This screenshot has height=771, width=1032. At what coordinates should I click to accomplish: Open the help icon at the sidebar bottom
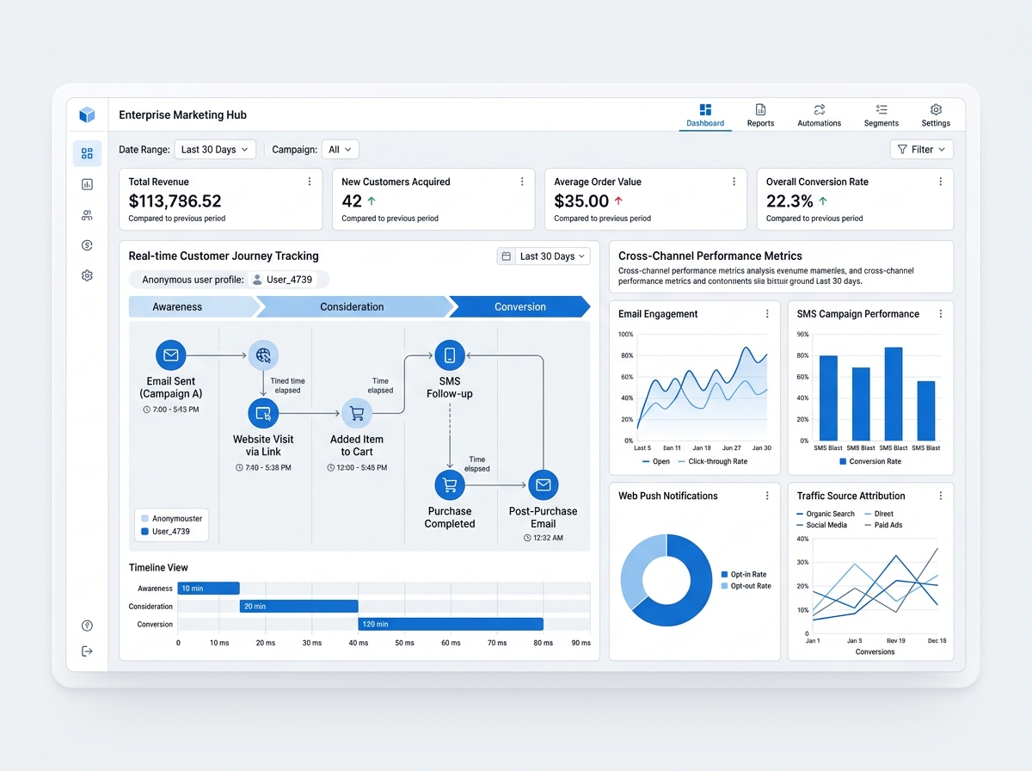point(86,625)
